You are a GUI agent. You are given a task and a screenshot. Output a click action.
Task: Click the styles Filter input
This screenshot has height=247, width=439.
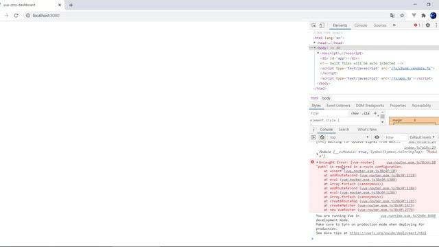coord(329,113)
